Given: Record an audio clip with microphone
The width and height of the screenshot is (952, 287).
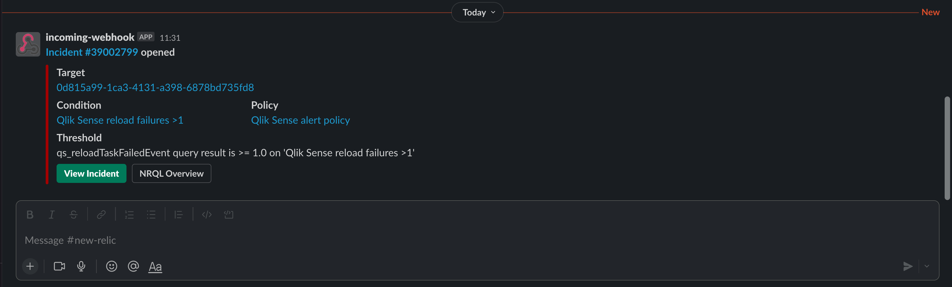Looking at the screenshot, I should 81,266.
